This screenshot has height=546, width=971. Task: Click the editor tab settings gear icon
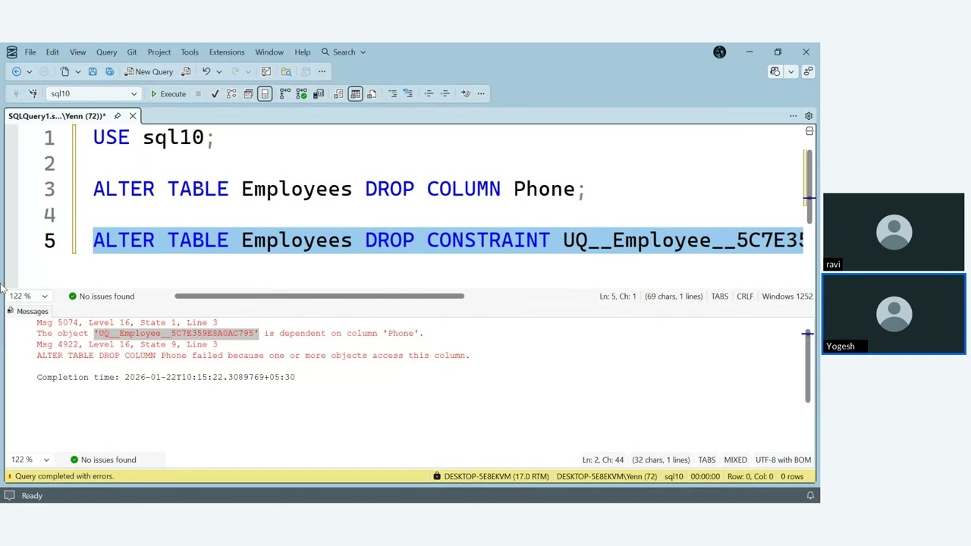809,116
